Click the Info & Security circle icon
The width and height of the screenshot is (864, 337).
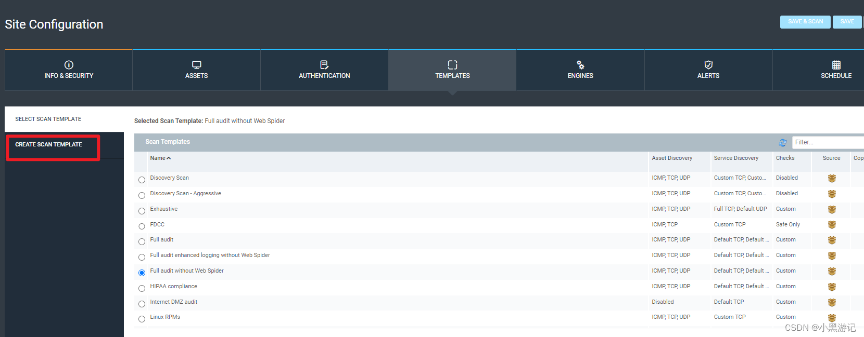[x=69, y=65]
